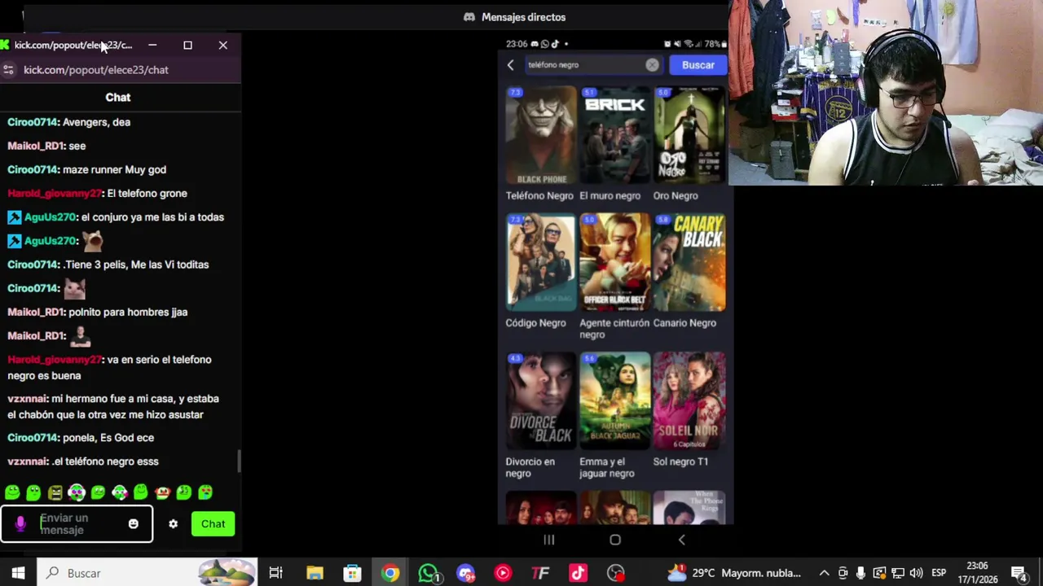Open Maikol_RD1 username on 'see' message
The height and width of the screenshot is (586, 1043).
35,146
